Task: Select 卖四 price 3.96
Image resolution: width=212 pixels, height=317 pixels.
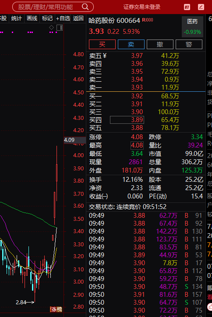Action: coord(137,64)
